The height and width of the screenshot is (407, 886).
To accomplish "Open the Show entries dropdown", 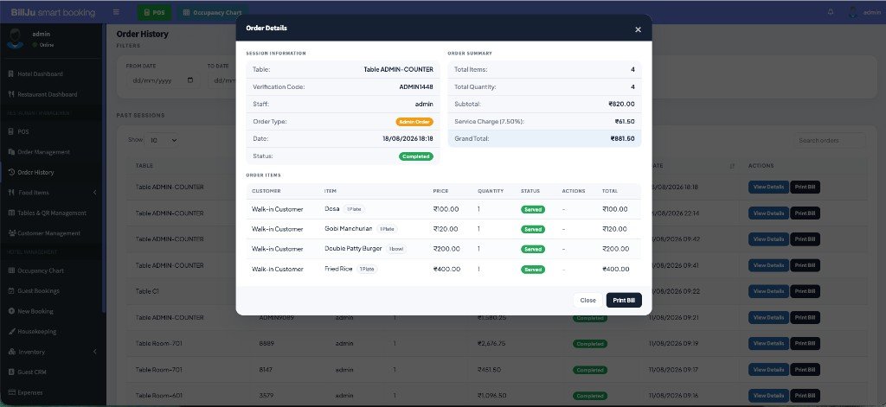I will point(162,140).
